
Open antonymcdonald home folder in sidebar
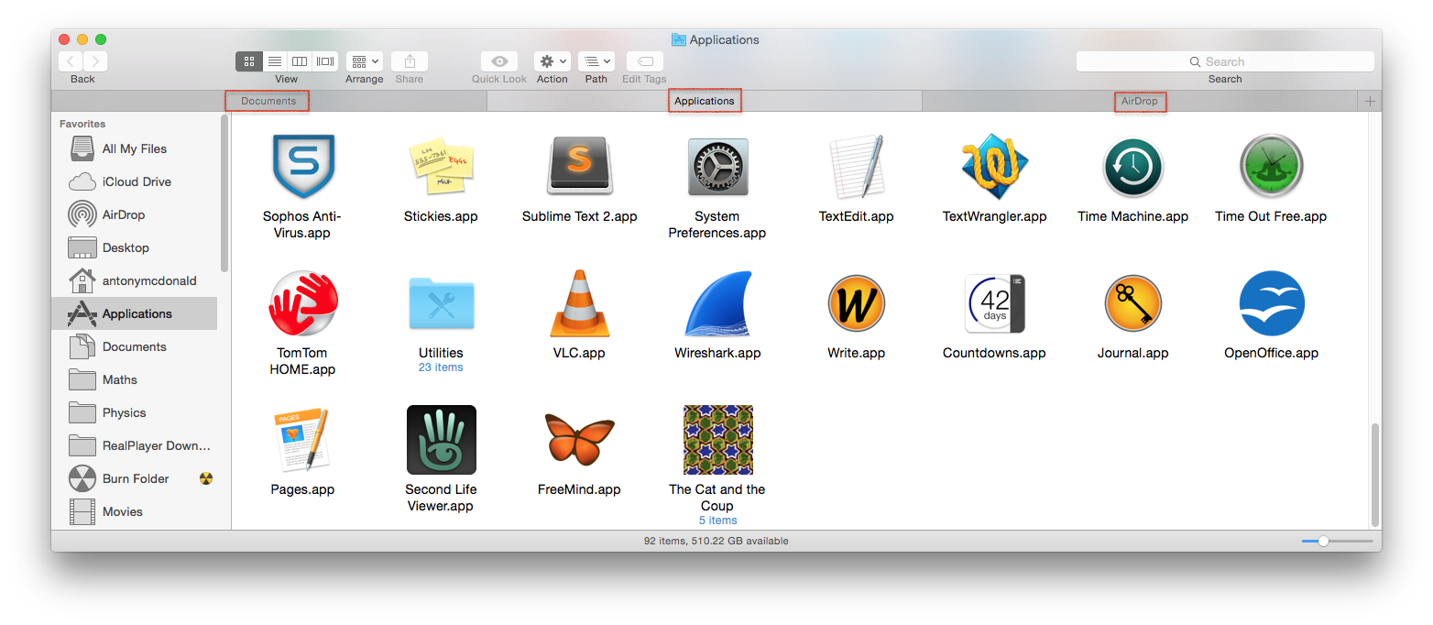coord(135,280)
